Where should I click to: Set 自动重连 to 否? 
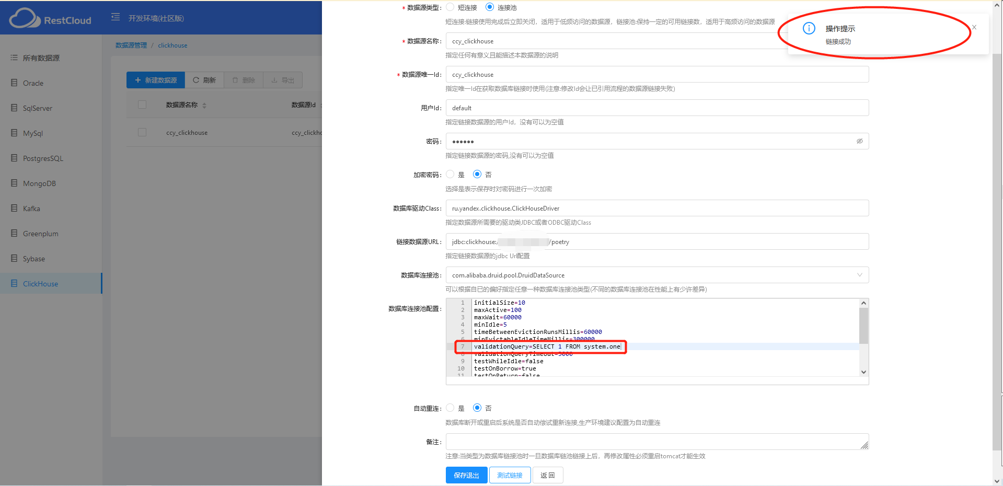click(x=477, y=408)
